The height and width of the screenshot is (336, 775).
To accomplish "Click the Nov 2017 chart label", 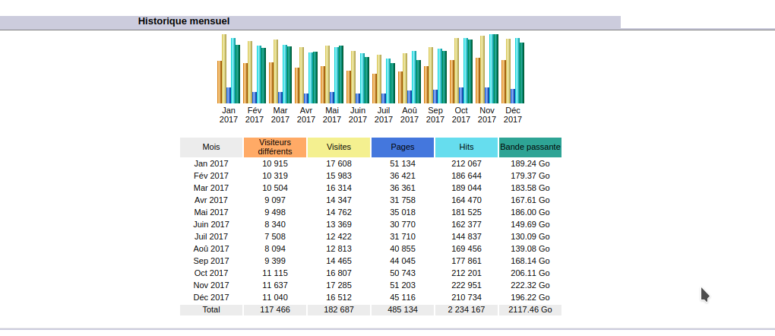I will point(487,115).
